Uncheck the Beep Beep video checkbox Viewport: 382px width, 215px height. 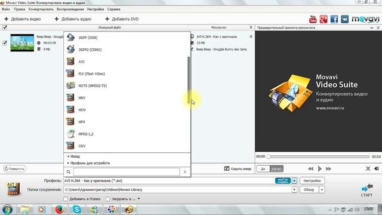pos(5,43)
